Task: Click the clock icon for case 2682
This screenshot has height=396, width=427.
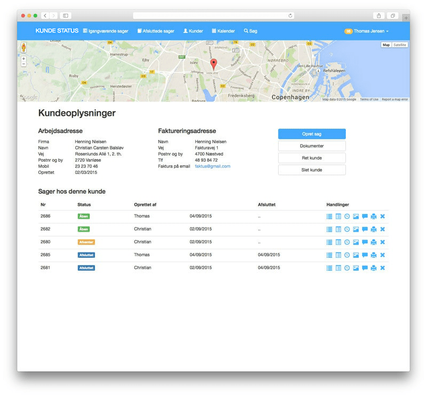Action: pos(347,229)
